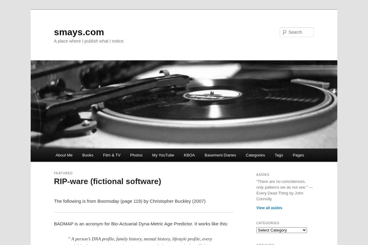This screenshot has height=245, width=368.
Task: Click the search magnifier icon
Action: (x=284, y=32)
